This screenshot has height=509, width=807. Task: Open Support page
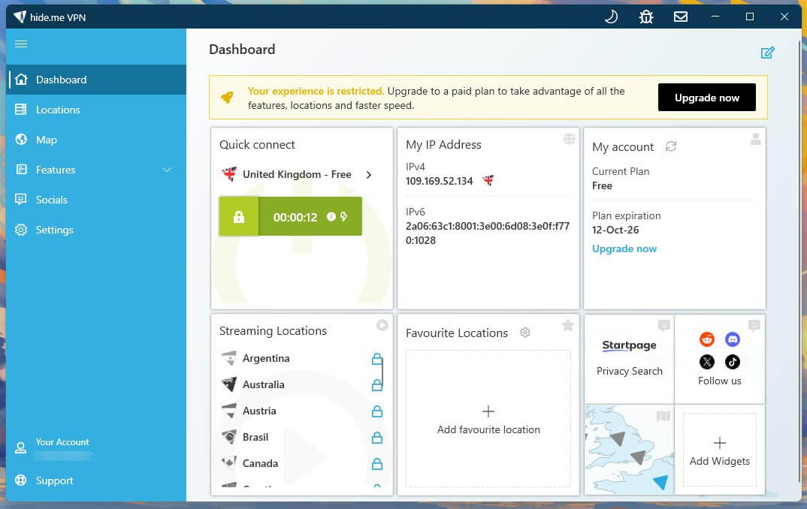point(96,480)
